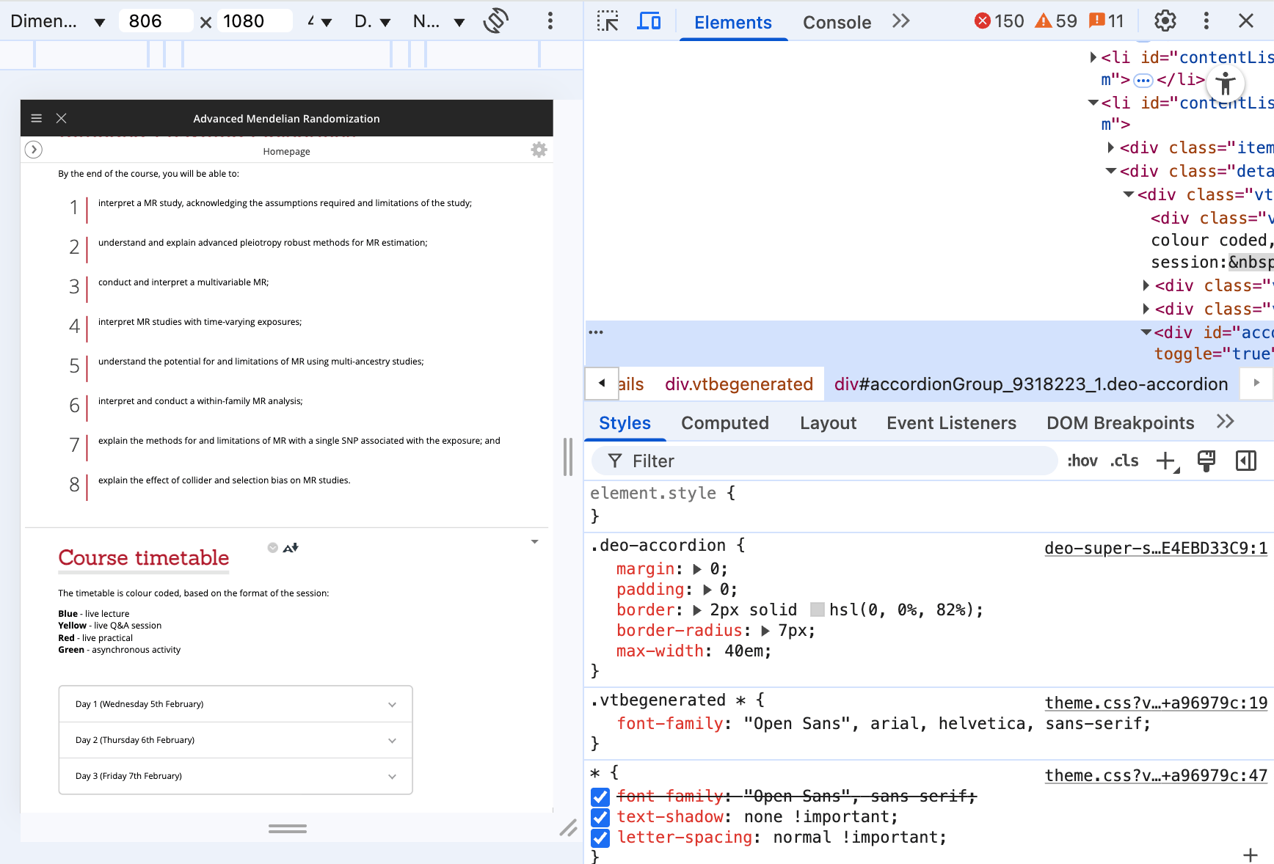Expand the margin shorthand triangle
The height and width of the screenshot is (864, 1274).
[x=697, y=569]
